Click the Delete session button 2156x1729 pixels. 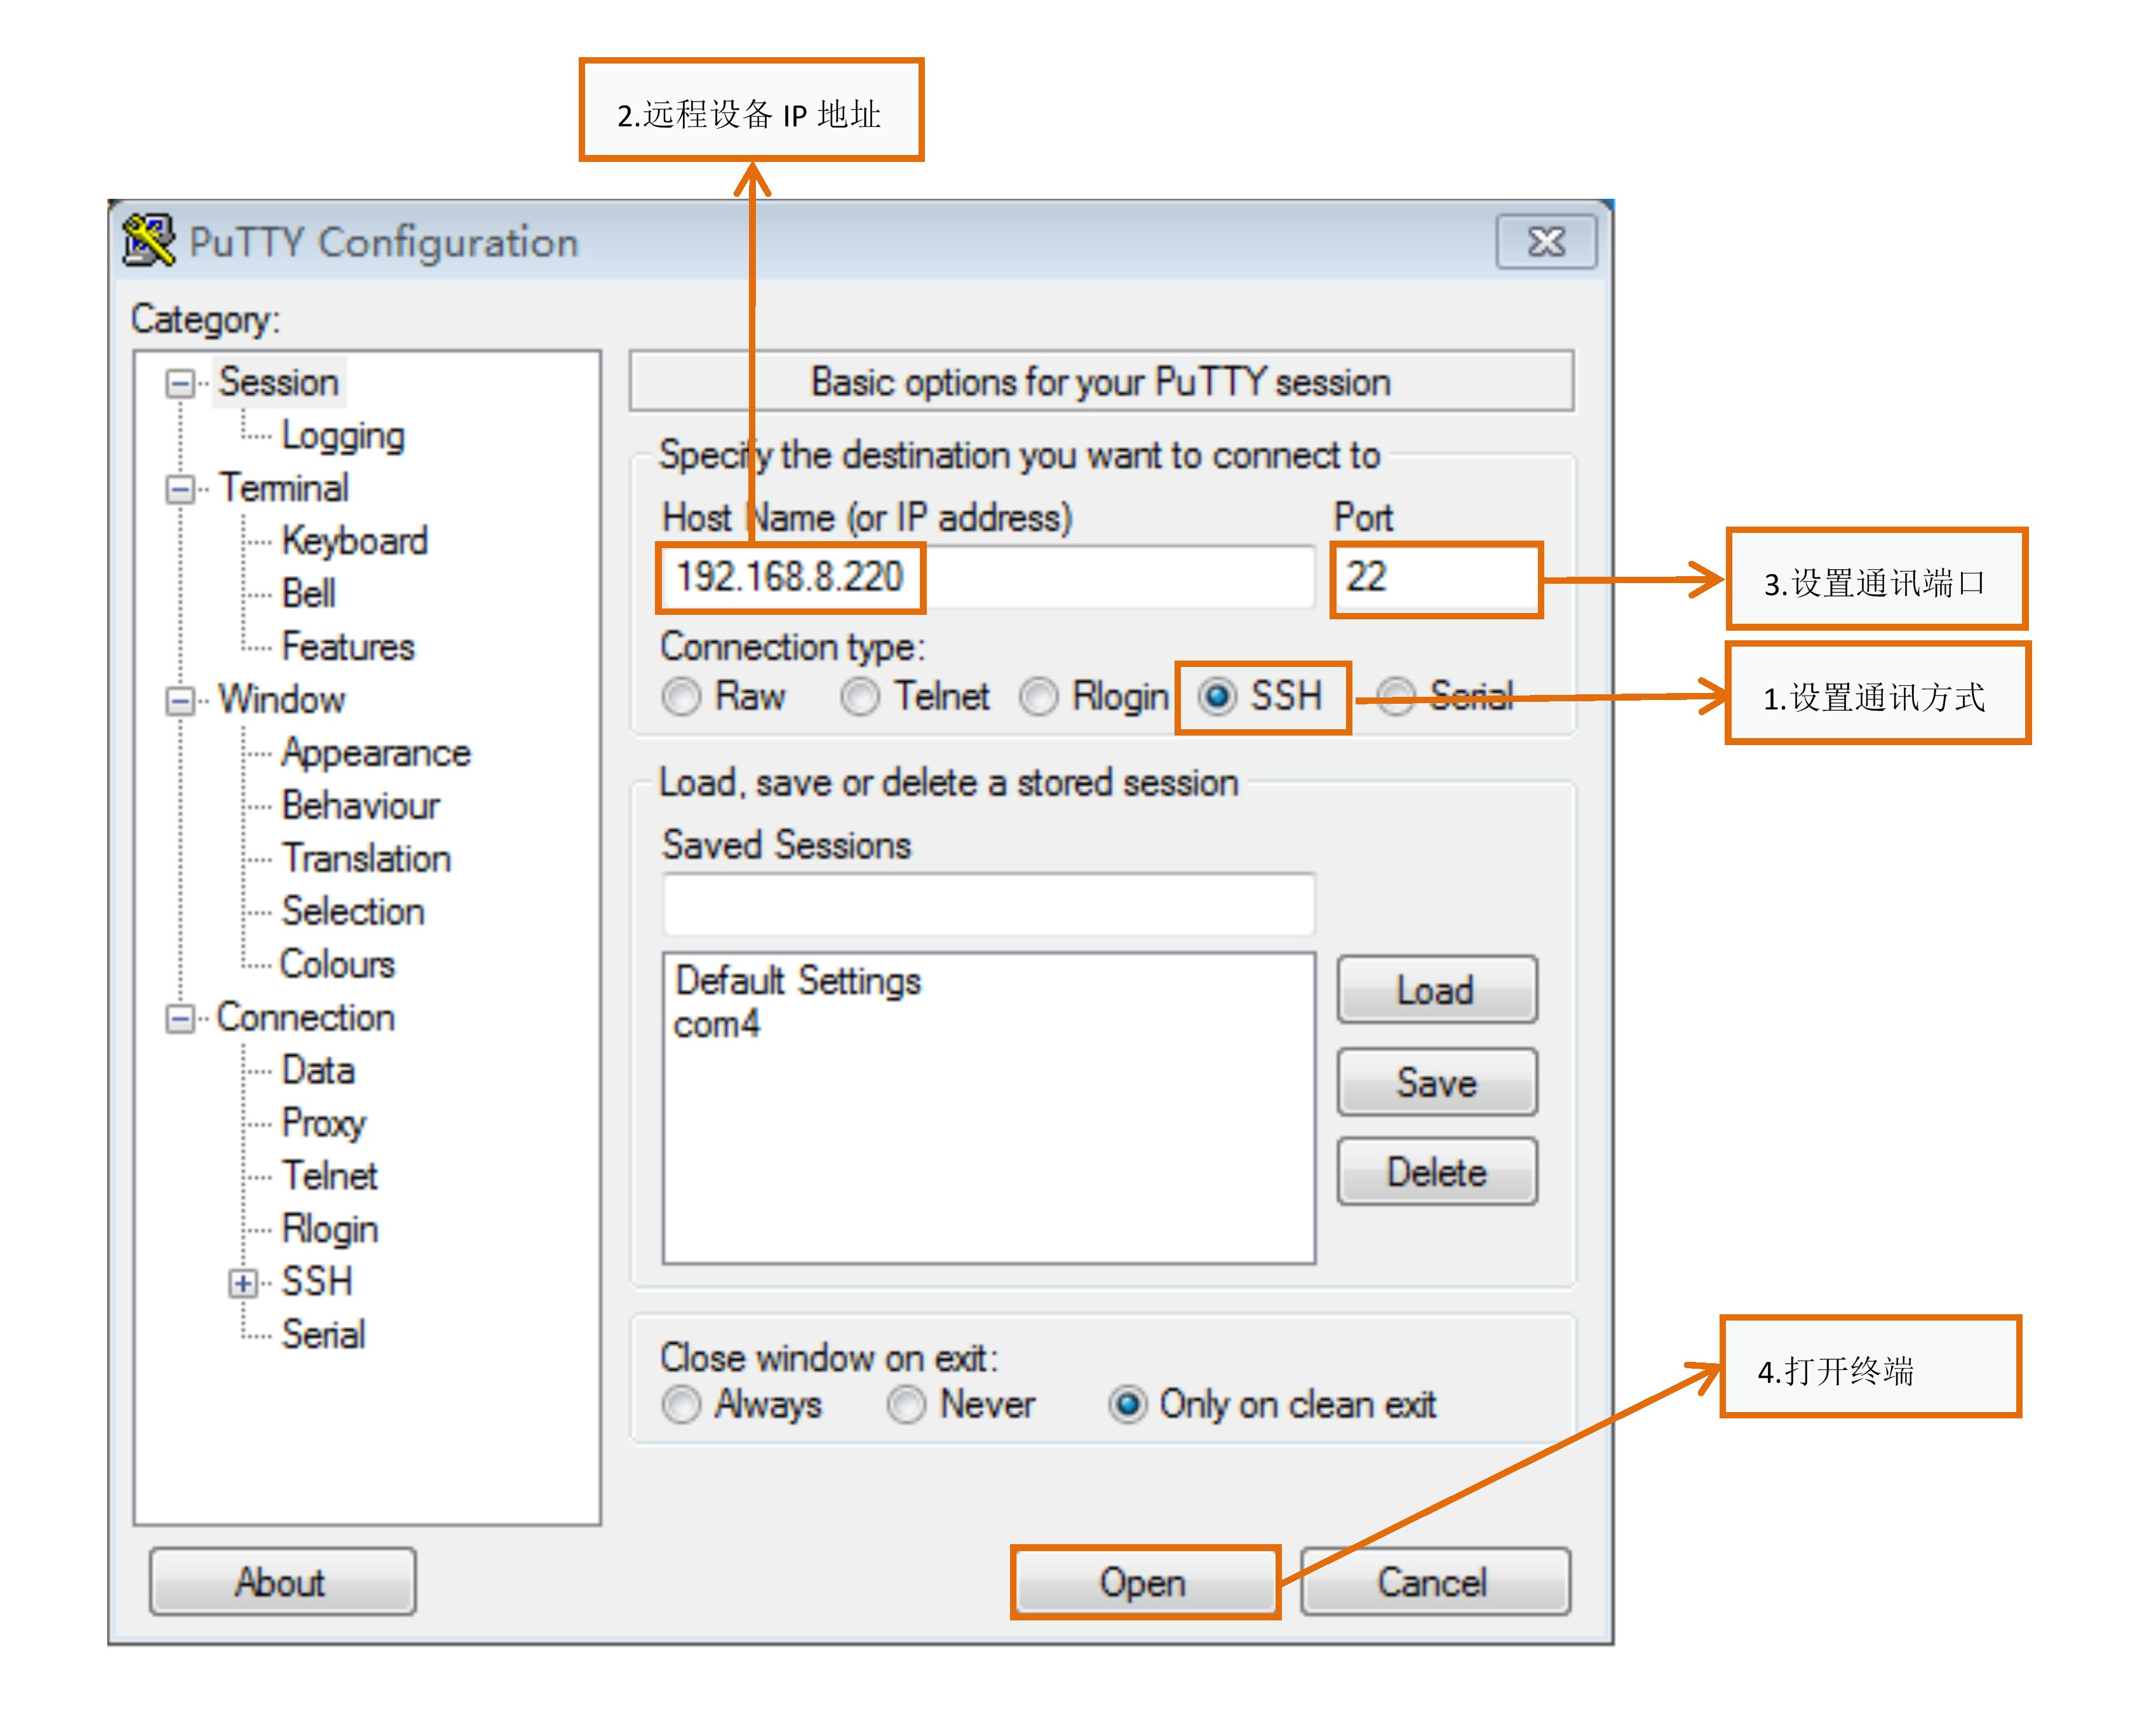[1437, 1172]
